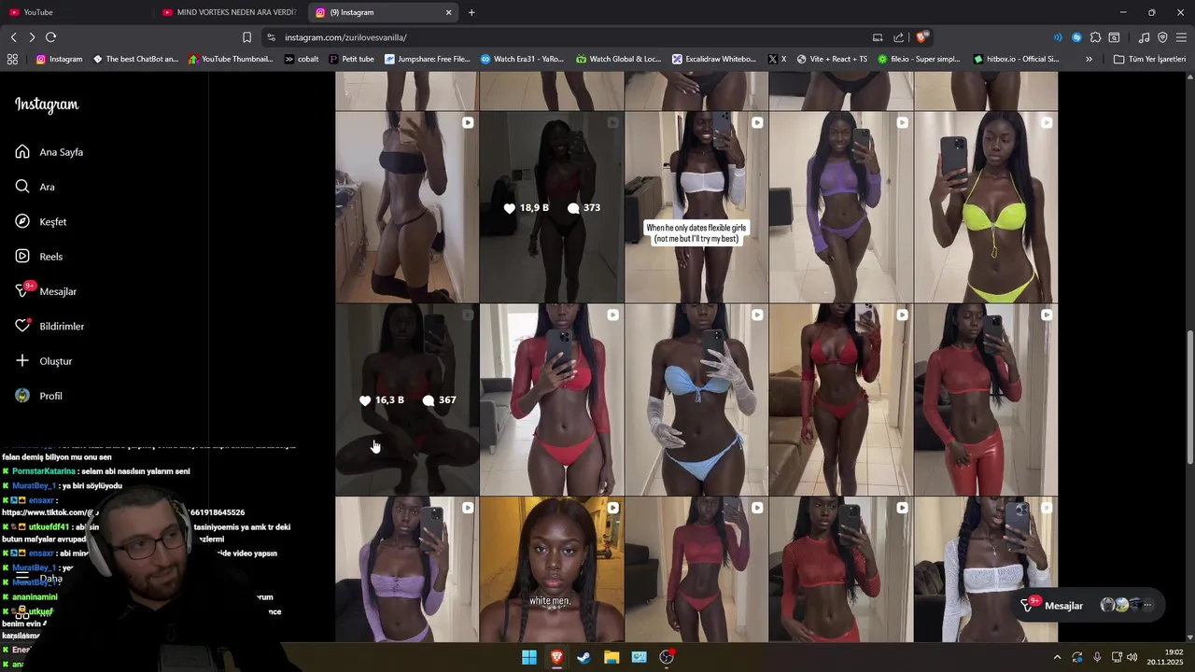Open the Brave VPN shield icon
The height and width of the screenshot is (672, 1195).
tap(1162, 37)
